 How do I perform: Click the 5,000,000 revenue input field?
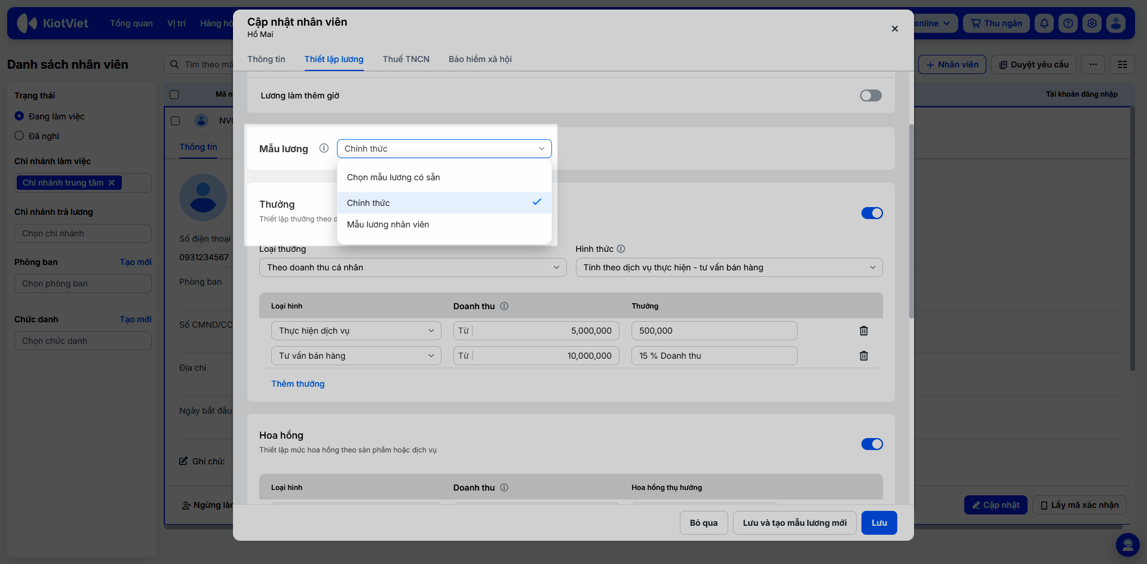tap(536, 331)
